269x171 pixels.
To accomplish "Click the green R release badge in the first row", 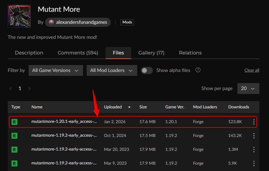I will click(x=14, y=122).
